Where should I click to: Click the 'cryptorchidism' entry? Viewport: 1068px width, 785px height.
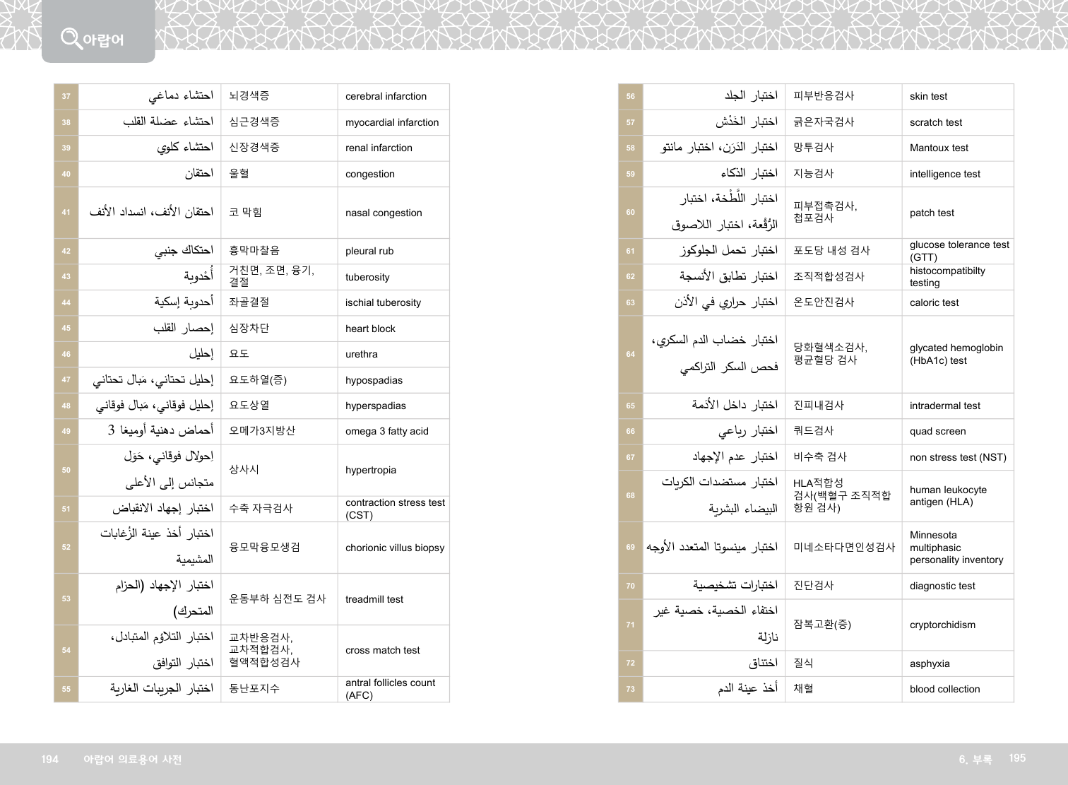[942, 625]
